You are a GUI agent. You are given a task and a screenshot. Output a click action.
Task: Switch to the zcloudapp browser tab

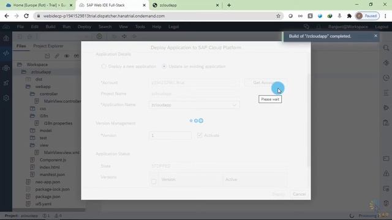pyautogui.click(x=185, y=5)
